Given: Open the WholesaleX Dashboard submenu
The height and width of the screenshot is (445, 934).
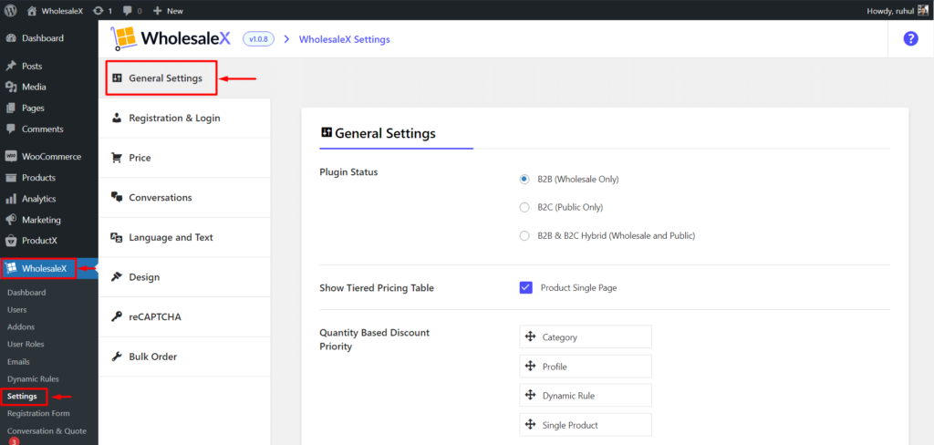Looking at the screenshot, I should coord(26,293).
